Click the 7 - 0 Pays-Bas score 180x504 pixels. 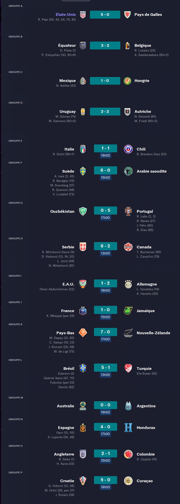click(x=105, y=332)
